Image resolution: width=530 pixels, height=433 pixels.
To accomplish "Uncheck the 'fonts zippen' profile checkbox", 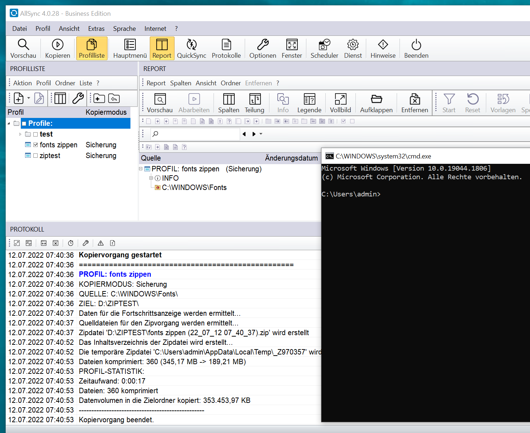I will click(35, 145).
